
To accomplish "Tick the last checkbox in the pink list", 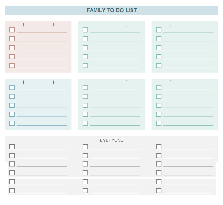I will (12, 66).
